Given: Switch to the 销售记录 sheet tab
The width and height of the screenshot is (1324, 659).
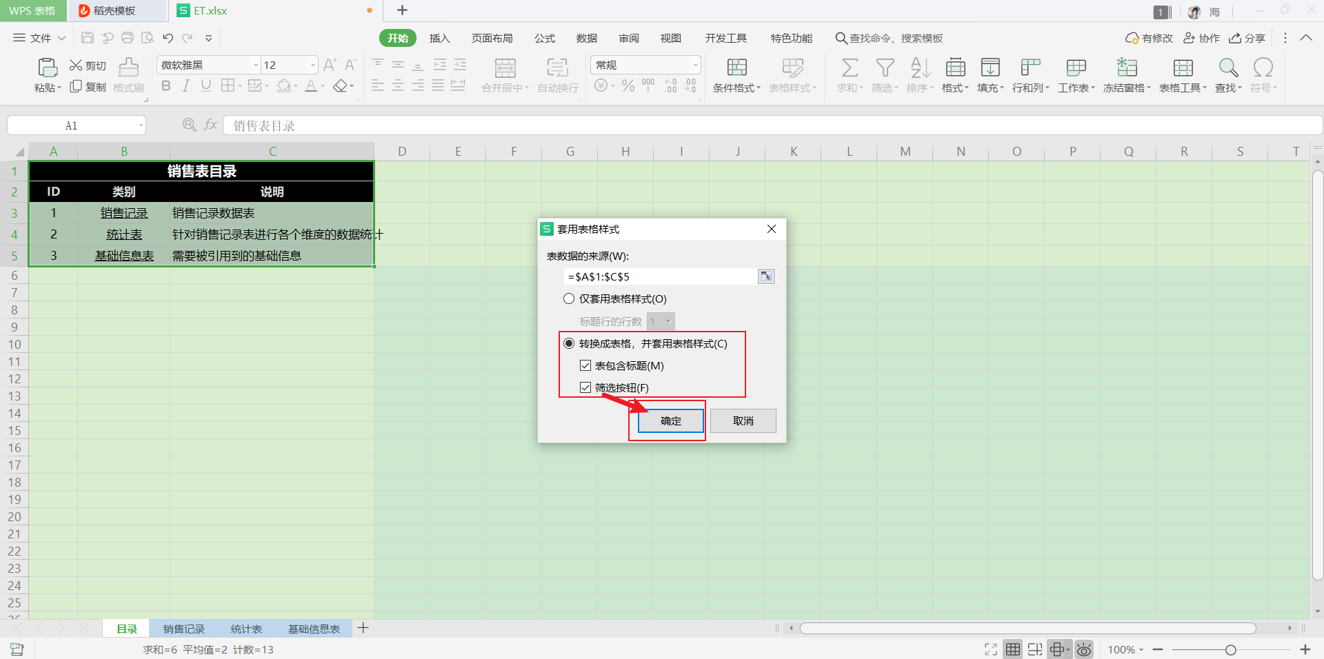Looking at the screenshot, I should 183,629.
